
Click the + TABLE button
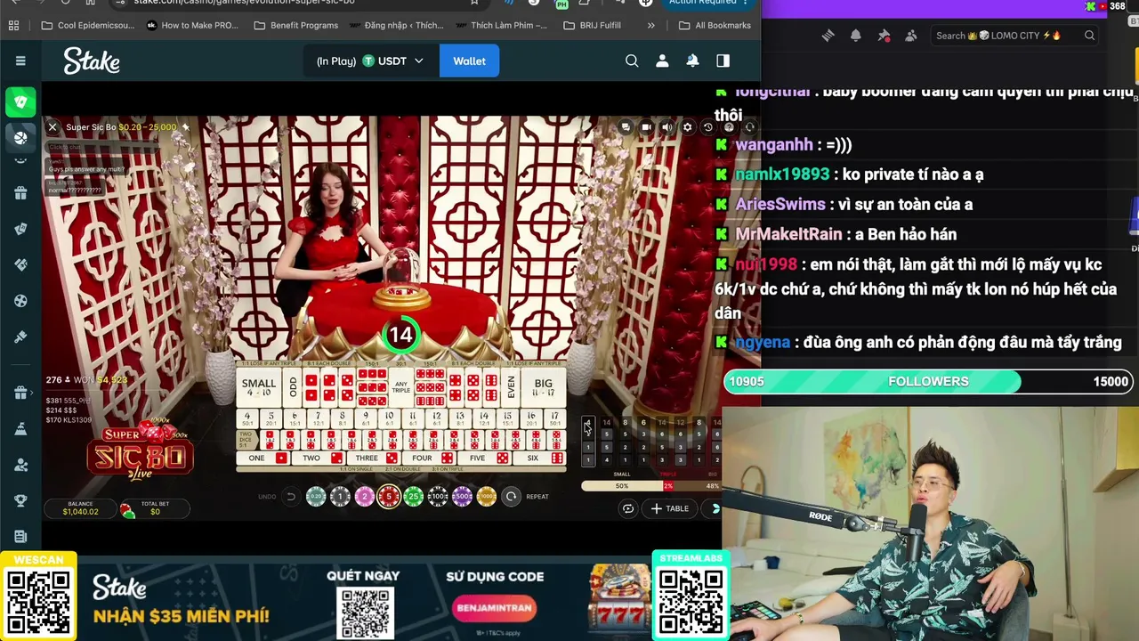(670, 508)
